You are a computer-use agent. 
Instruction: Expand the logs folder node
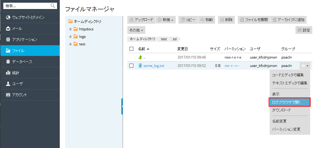(x=70, y=37)
